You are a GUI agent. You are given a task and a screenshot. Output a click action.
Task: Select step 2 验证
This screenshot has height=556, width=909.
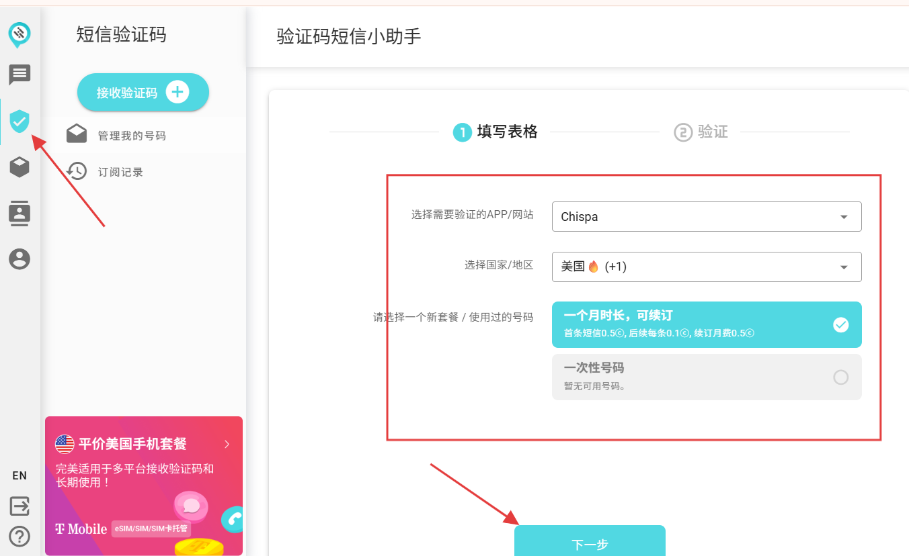701,132
